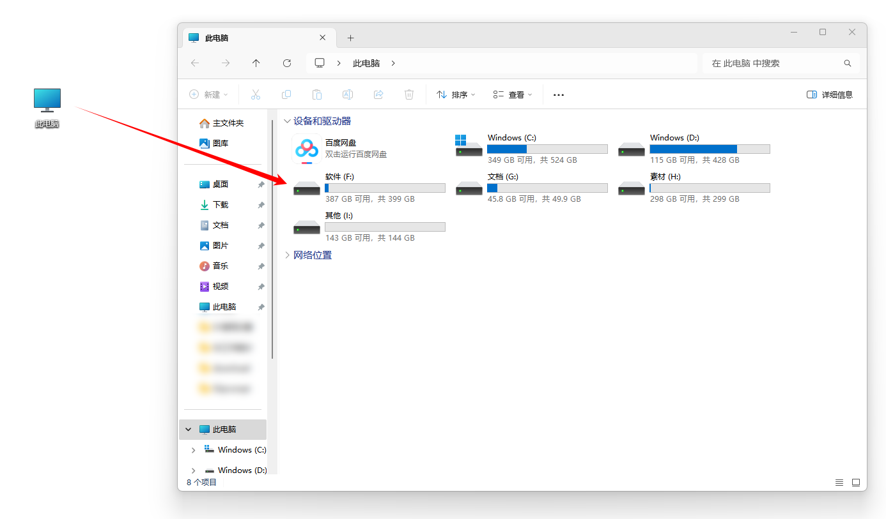Viewport: 886px width, 519px height.
Task: Select the 软件 (F:) drive icon
Action: [x=307, y=188]
